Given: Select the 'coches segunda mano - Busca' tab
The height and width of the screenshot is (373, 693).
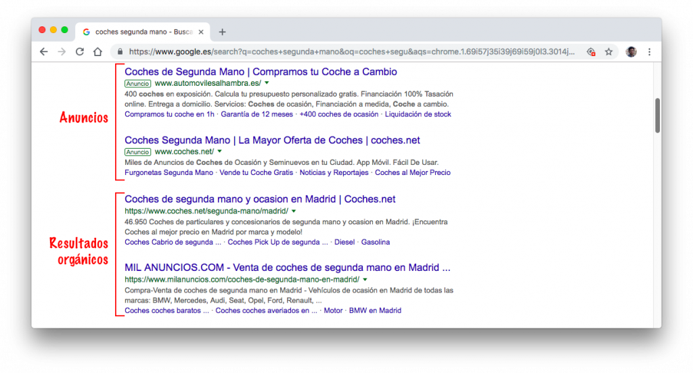Looking at the screenshot, I should (x=143, y=32).
